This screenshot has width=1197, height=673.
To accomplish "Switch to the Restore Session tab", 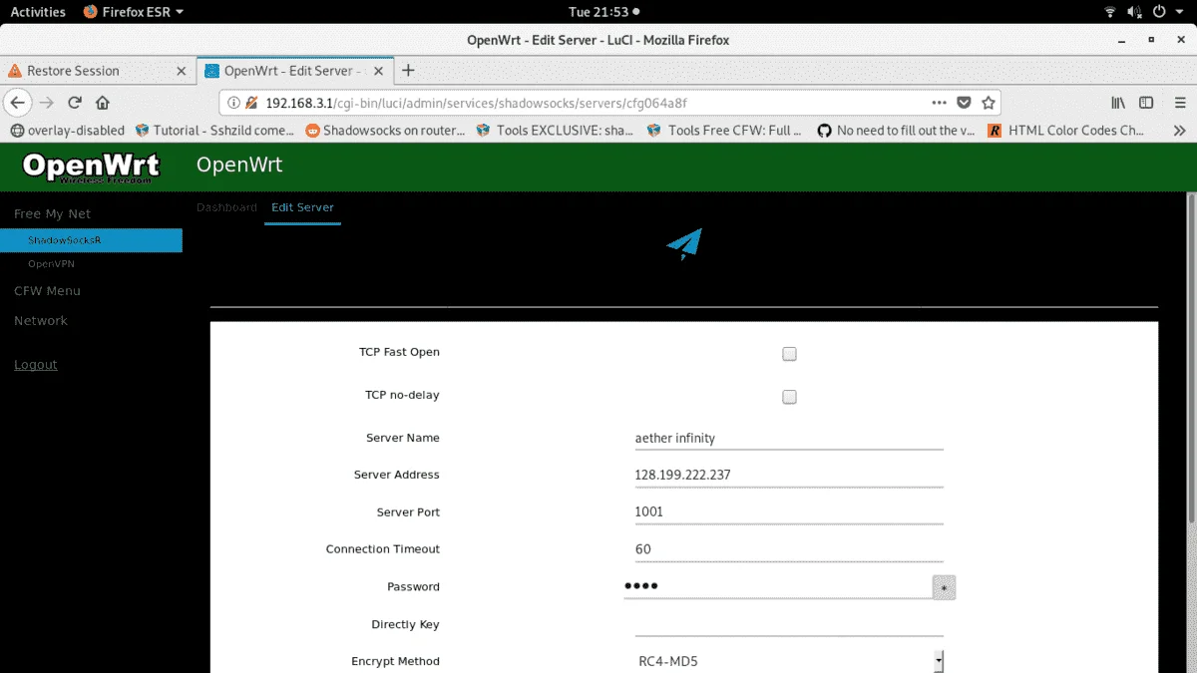I will pos(97,71).
